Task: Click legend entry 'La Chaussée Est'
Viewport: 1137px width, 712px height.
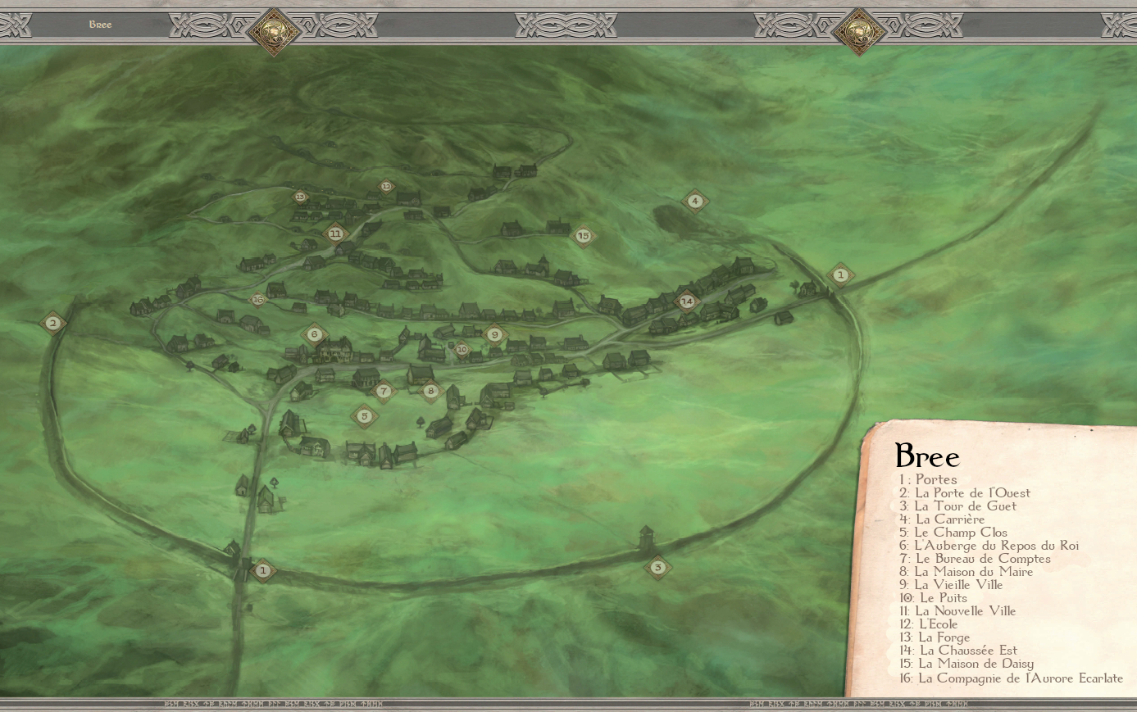Action: 958,650
